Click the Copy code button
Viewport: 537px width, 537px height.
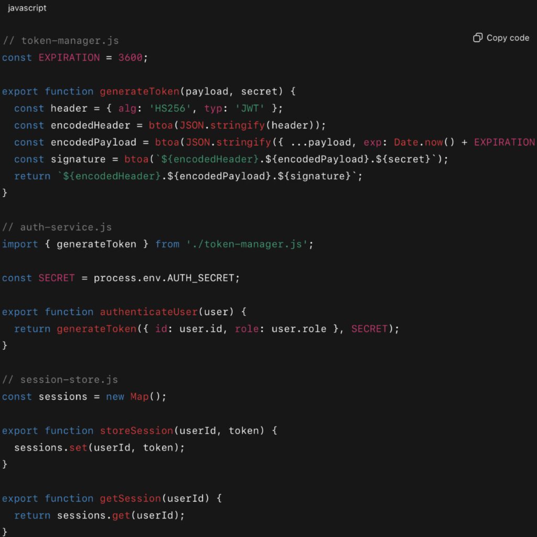pyautogui.click(x=501, y=38)
